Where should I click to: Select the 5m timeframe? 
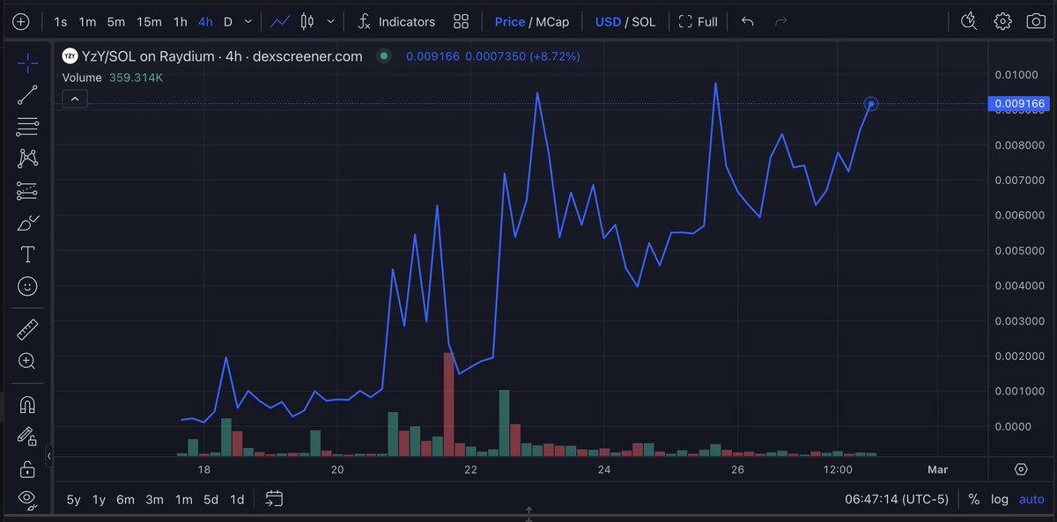tap(116, 21)
